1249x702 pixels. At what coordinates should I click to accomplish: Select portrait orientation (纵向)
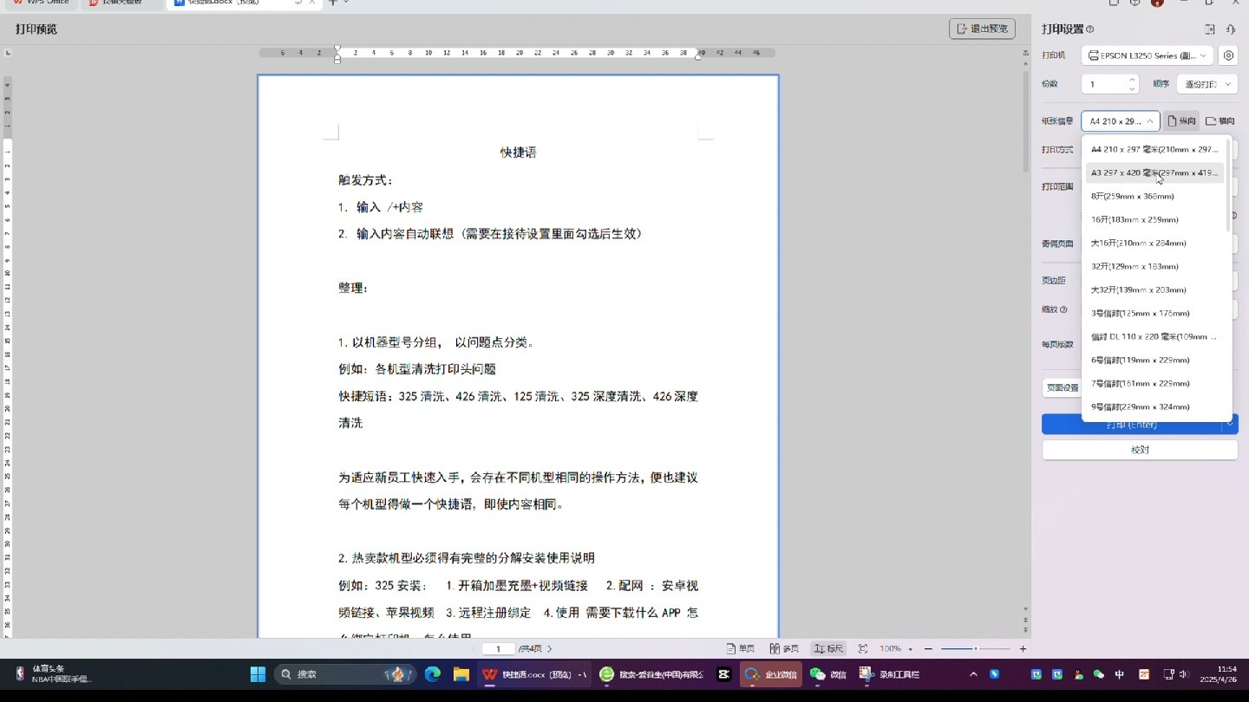[x=1182, y=120]
